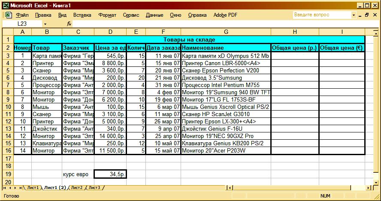Select row 1 header
This screenshot has height=201, width=381.
pos(8,39)
